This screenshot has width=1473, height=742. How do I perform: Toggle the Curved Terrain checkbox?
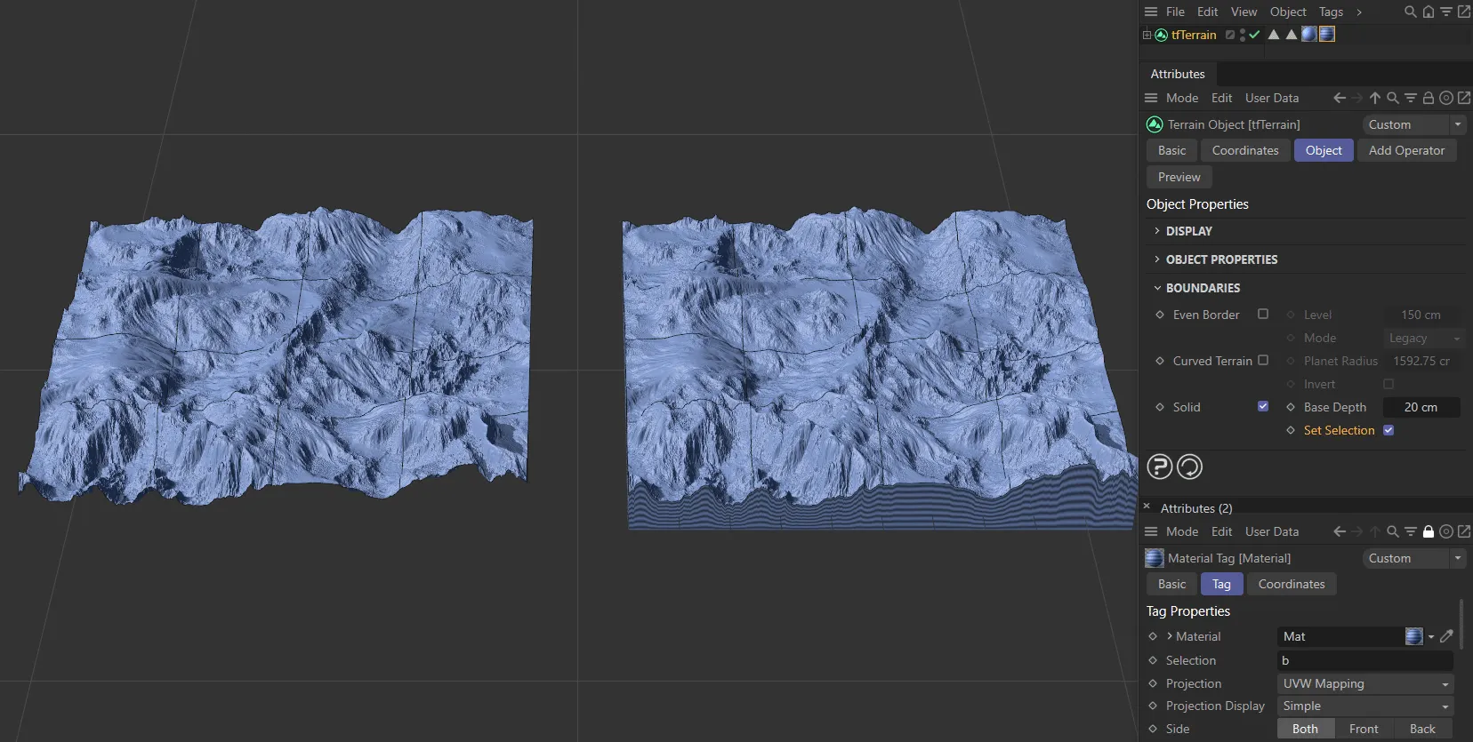(1263, 360)
